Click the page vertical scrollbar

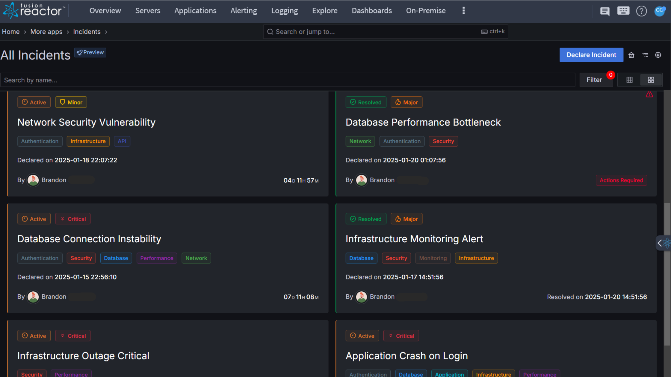point(667,274)
